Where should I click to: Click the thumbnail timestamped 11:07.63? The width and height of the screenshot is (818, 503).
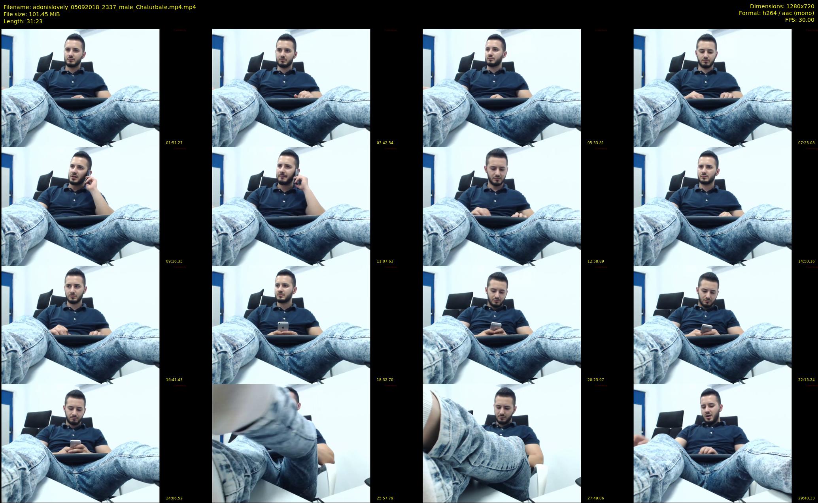291,206
